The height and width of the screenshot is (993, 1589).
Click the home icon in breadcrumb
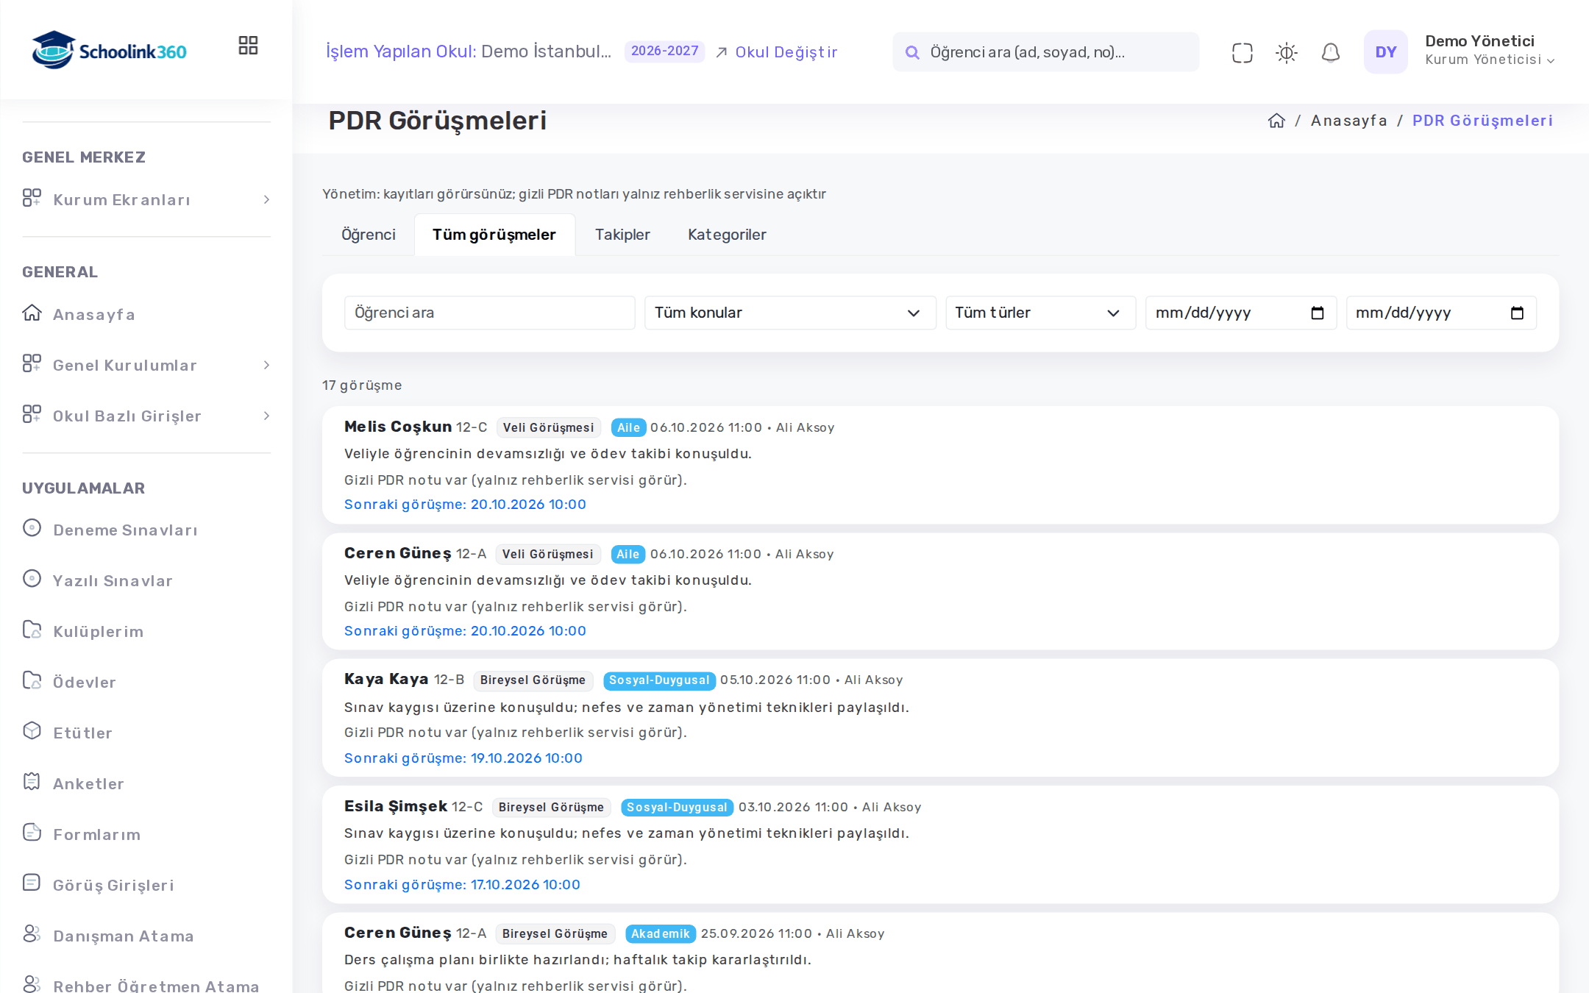pyautogui.click(x=1276, y=121)
